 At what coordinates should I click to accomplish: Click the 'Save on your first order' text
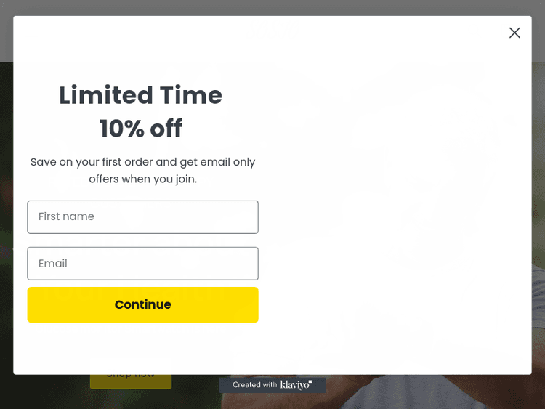click(x=142, y=162)
